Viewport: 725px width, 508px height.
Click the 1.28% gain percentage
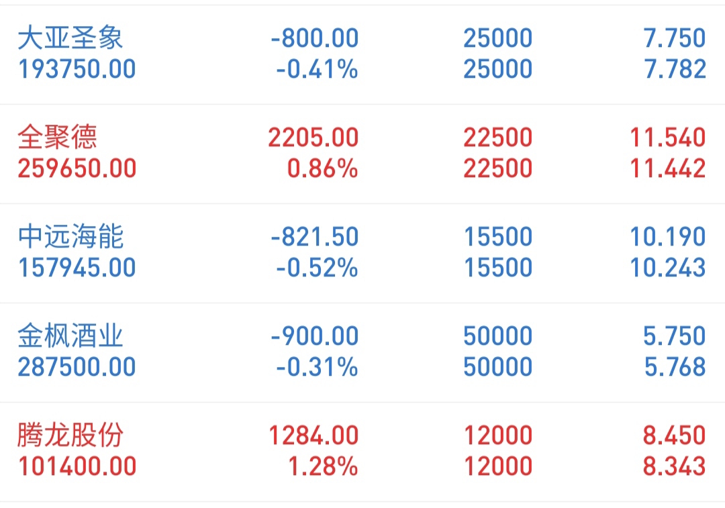pos(323,466)
